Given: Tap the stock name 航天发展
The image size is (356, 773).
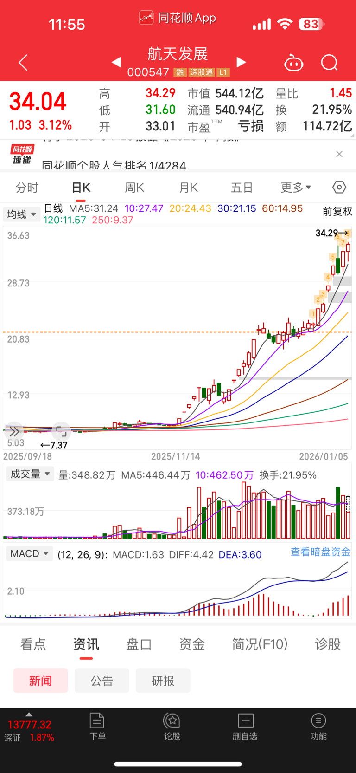Looking at the screenshot, I should point(178,54).
